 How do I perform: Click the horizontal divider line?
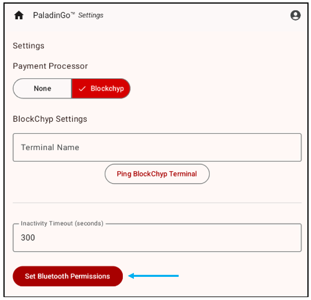(157, 203)
